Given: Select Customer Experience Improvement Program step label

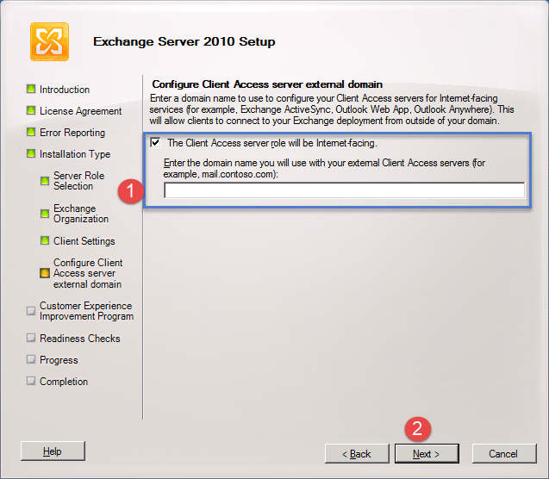Looking at the screenshot, I should 86,311.
